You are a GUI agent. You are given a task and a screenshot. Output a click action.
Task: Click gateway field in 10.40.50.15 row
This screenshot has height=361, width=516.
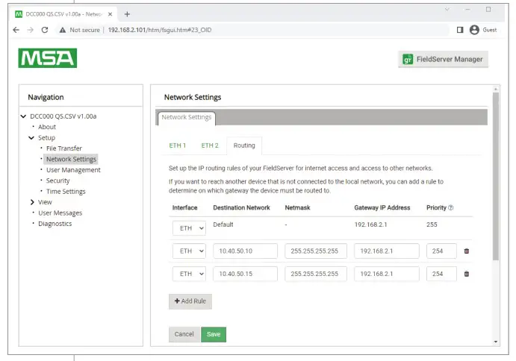(x=387, y=274)
